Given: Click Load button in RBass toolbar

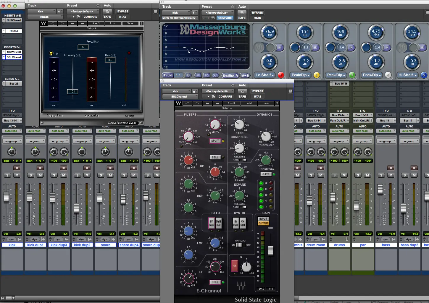Looking at the screenshot, I should (113, 23).
